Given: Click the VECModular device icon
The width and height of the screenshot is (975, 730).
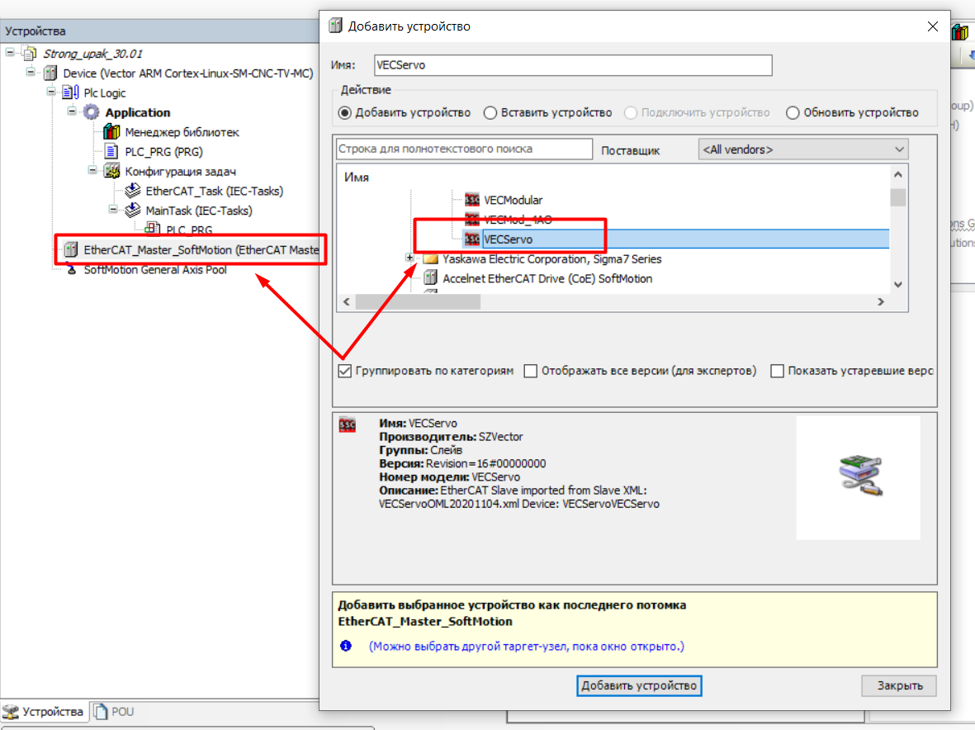Looking at the screenshot, I should [x=472, y=200].
